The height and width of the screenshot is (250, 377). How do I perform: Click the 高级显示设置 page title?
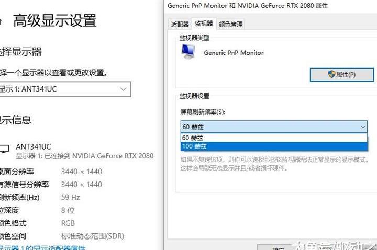[x=55, y=20]
